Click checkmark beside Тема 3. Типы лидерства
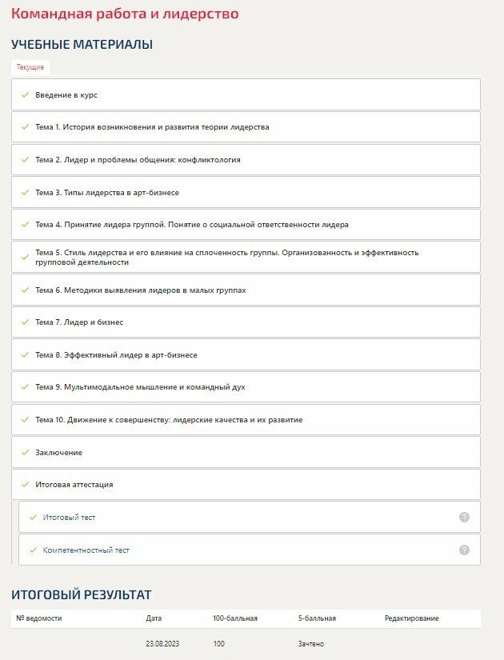Image resolution: width=504 pixels, height=660 pixels. click(25, 192)
